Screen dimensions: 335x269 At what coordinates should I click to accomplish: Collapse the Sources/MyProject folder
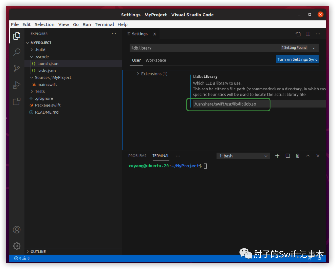(x=73, y=77)
